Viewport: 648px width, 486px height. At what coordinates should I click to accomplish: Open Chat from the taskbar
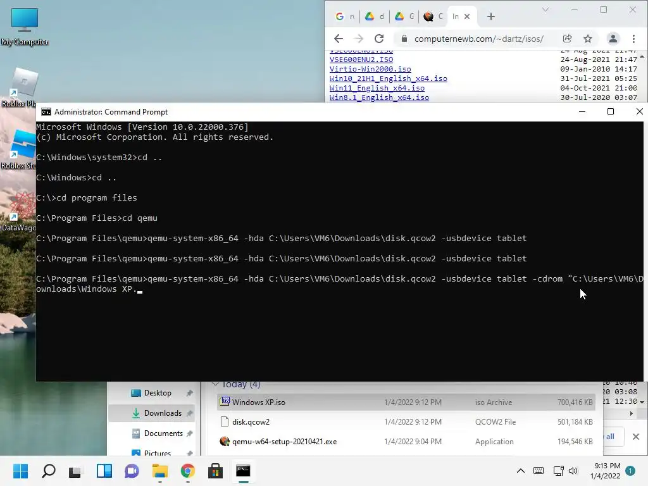click(132, 471)
